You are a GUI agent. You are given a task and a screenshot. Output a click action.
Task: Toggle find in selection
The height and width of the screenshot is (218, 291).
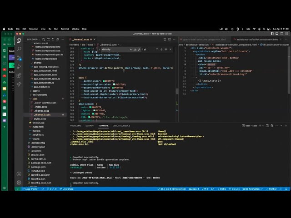166,50
